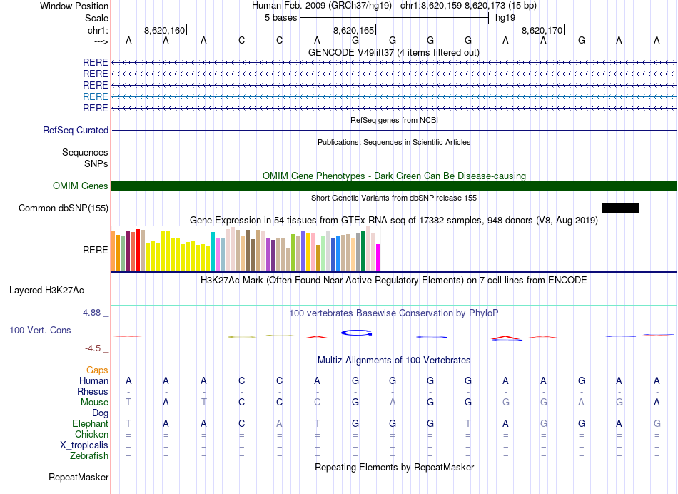Click the RepeatMasker track label
Viewport: 678px width, 494px height.
[79, 477]
